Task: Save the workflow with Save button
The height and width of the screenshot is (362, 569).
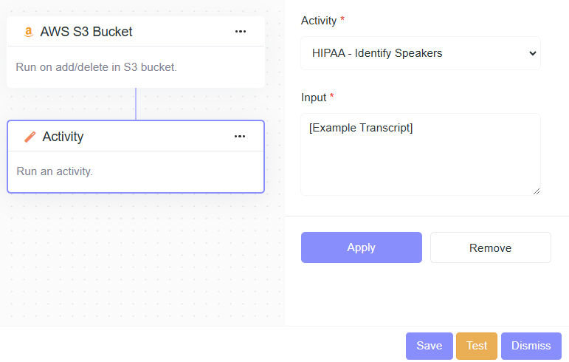Action: [429, 346]
